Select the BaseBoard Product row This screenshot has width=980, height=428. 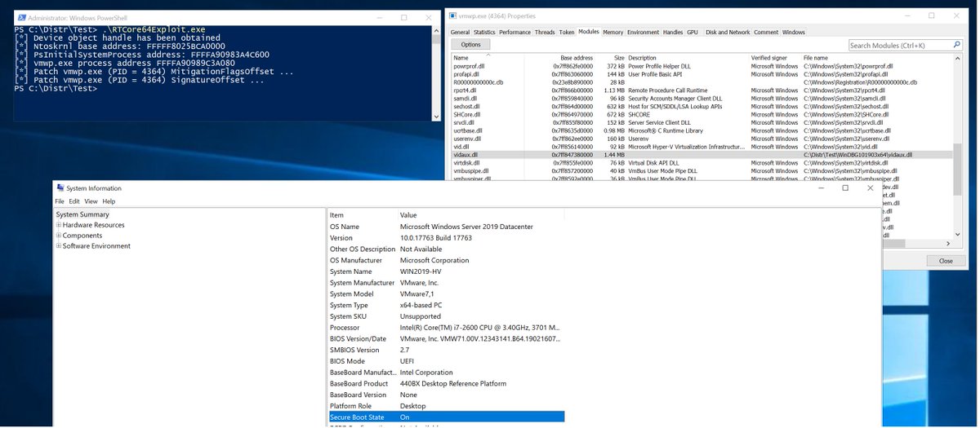click(445, 383)
